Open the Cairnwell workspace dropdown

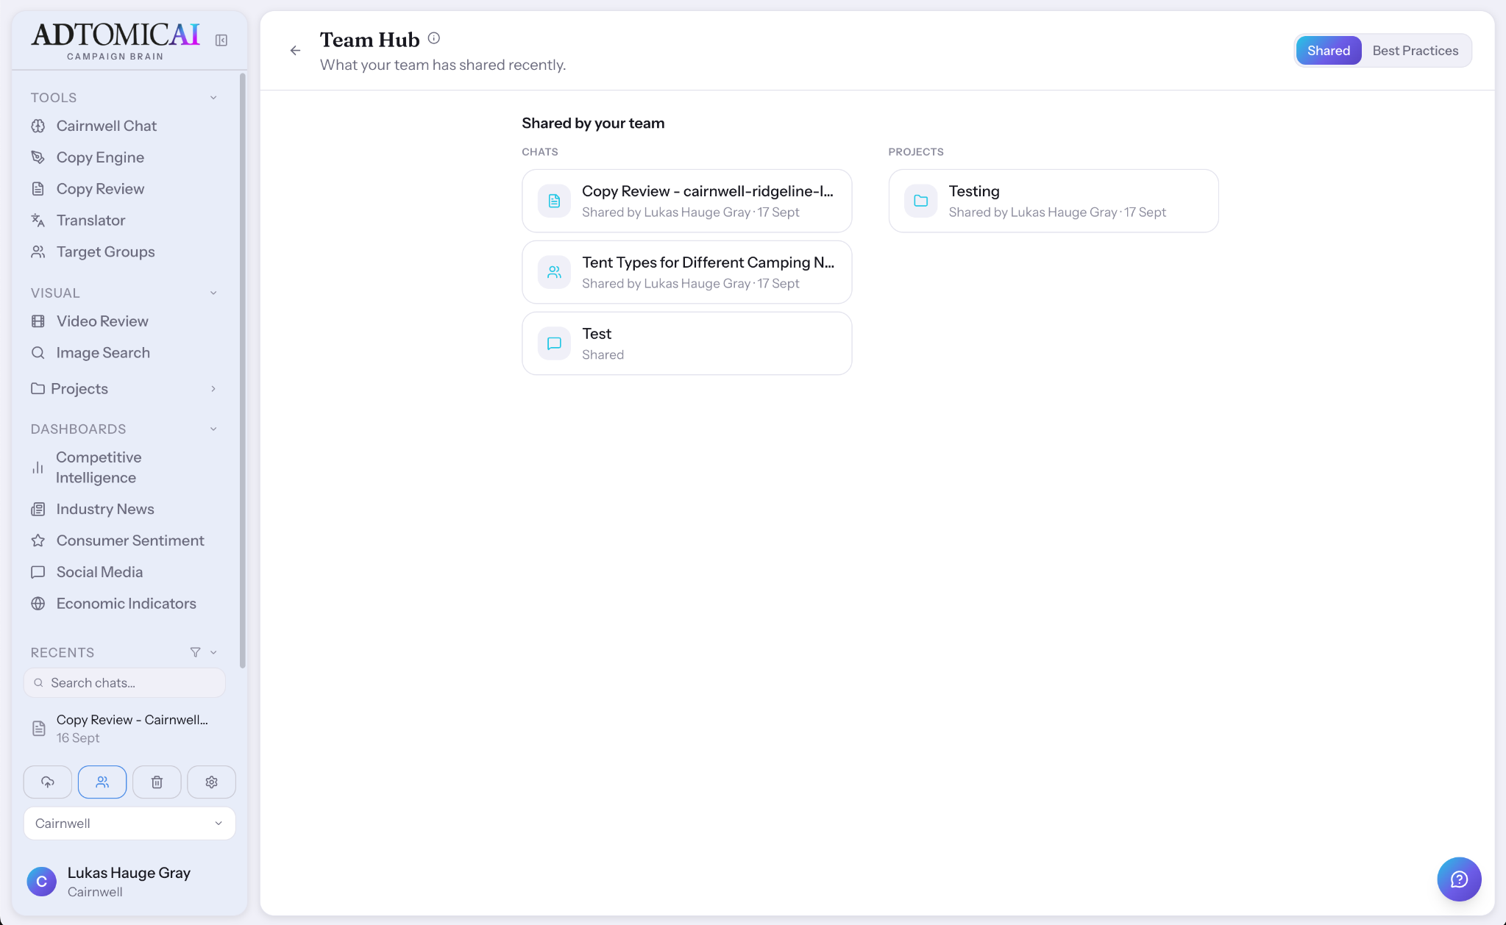129,824
